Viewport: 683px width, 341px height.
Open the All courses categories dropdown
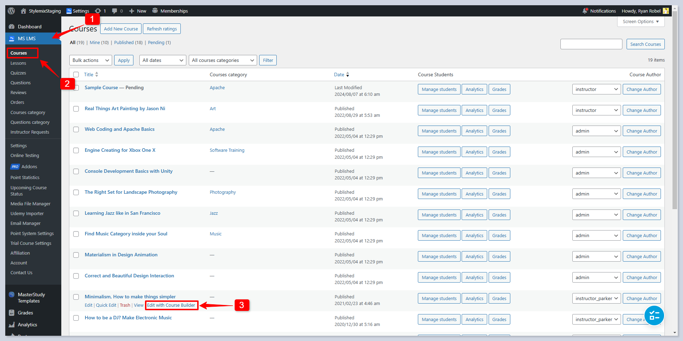click(x=222, y=60)
